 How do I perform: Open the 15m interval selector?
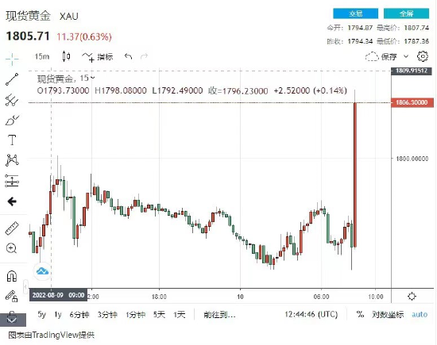tap(42, 56)
